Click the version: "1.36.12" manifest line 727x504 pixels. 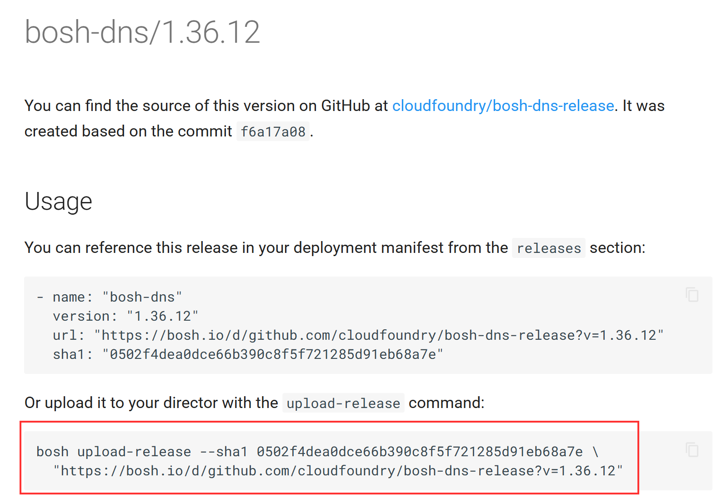(125, 316)
